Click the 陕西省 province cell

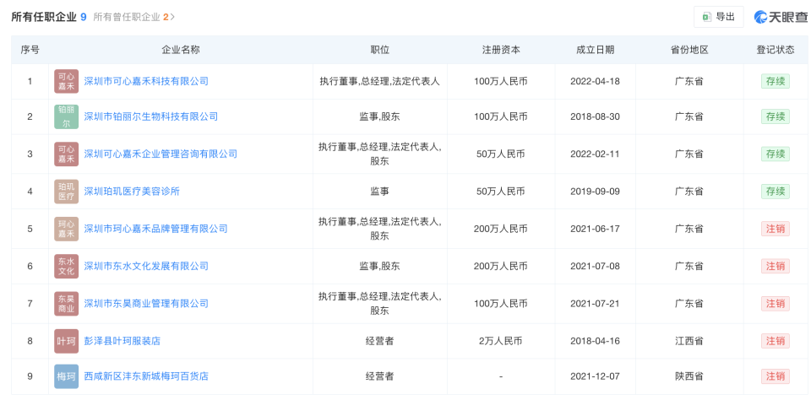pos(689,376)
